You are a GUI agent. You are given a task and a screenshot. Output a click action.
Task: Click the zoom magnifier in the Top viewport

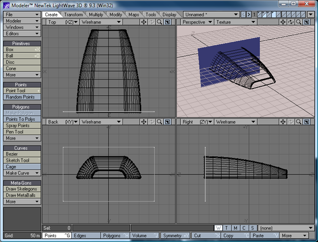pos(159,22)
